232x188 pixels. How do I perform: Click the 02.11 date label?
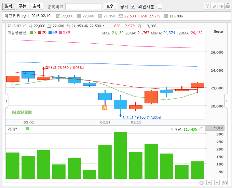(x=105, y=122)
